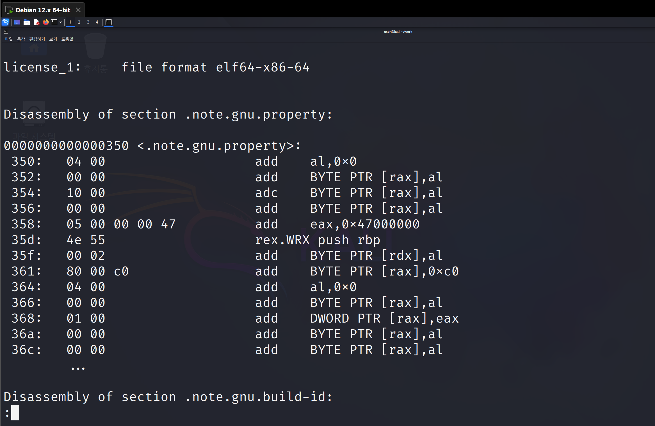
Task: Click the small terminal icon in window titlebar
Action: click(x=6, y=32)
